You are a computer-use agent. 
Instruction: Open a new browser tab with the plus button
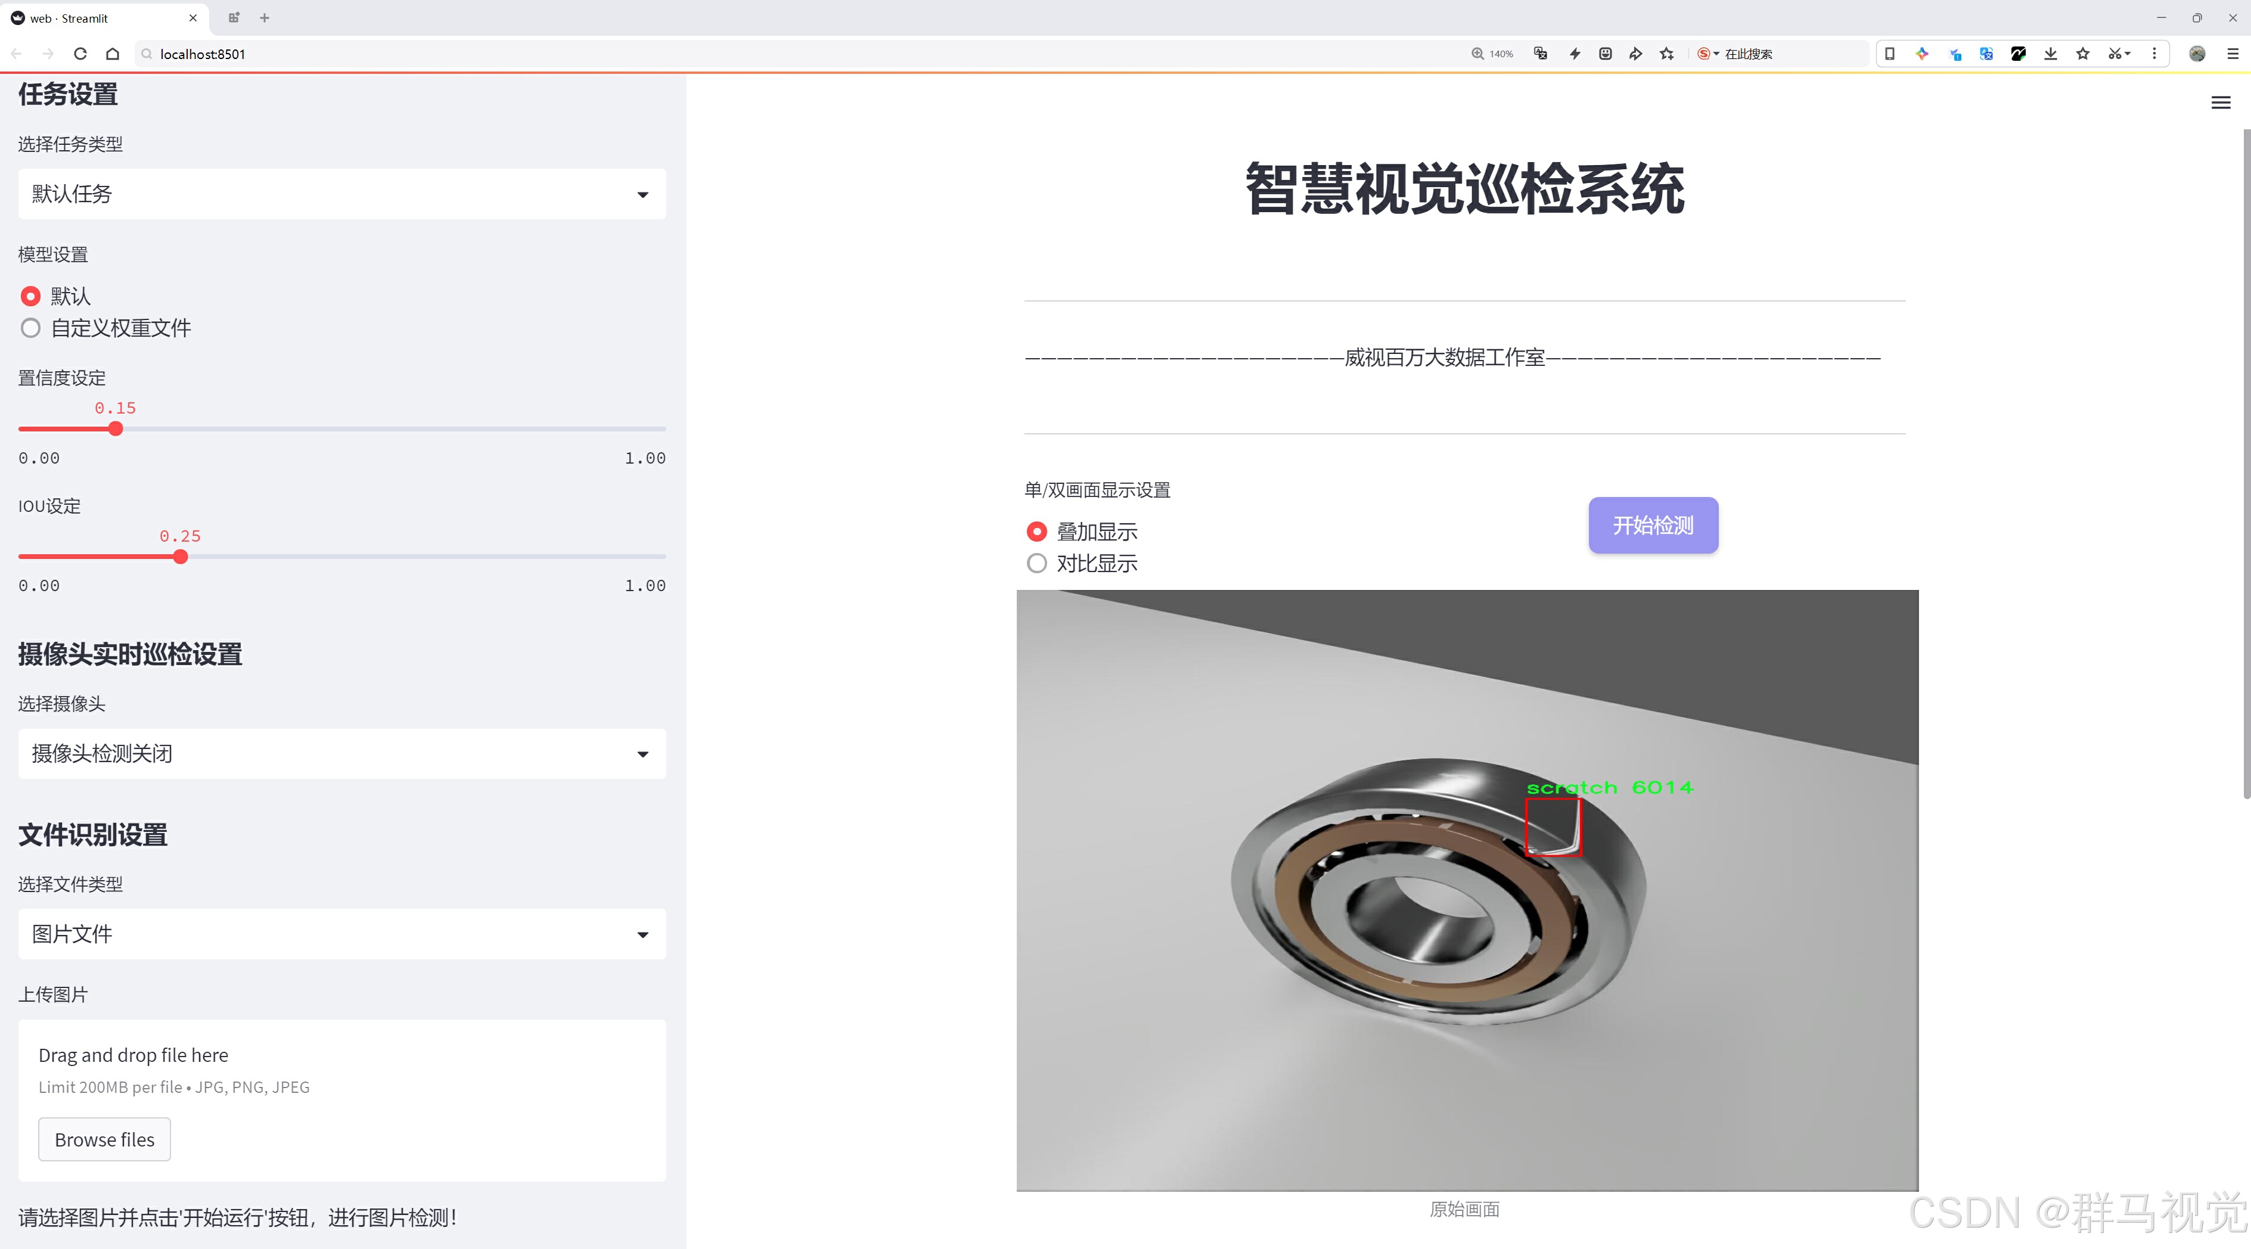265,17
